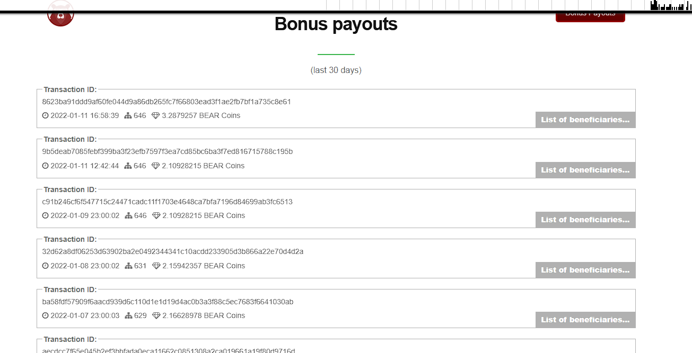Image resolution: width=692 pixels, height=353 pixels.
Task: Click the transaction ID starting with 8623ba91
Action: [x=166, y=102]
